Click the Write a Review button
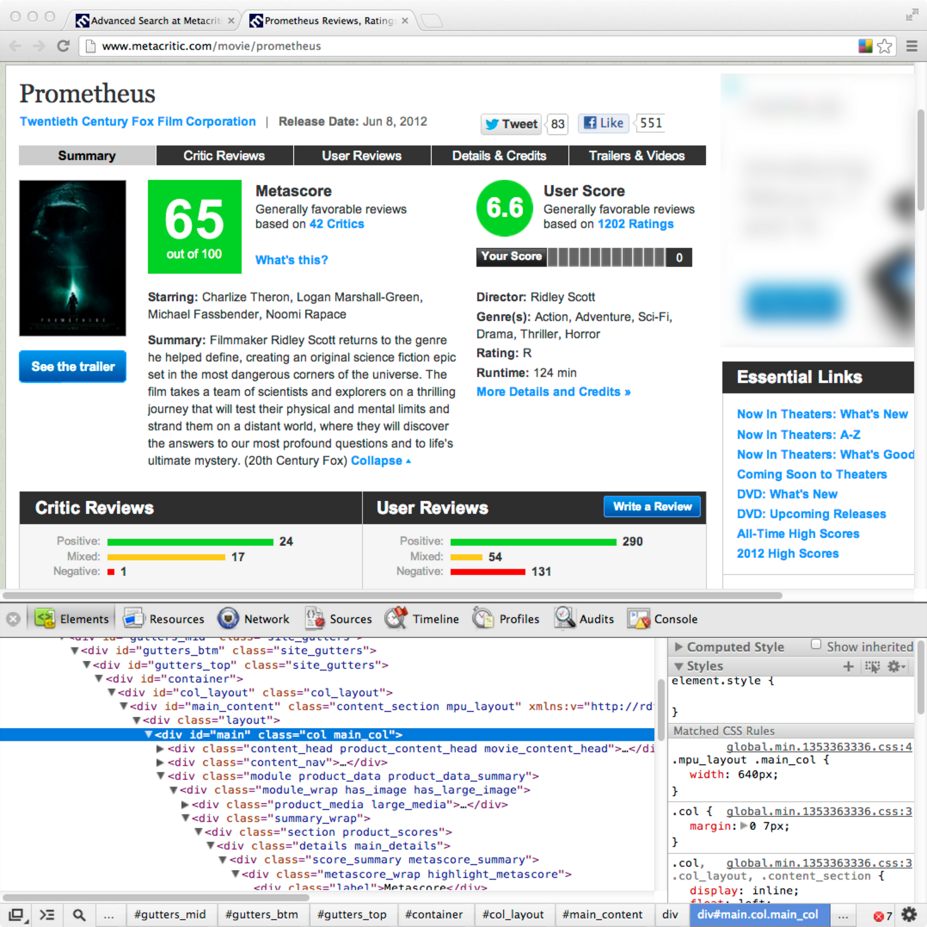Screen dimensions: 927x927 tap(652, 506)
